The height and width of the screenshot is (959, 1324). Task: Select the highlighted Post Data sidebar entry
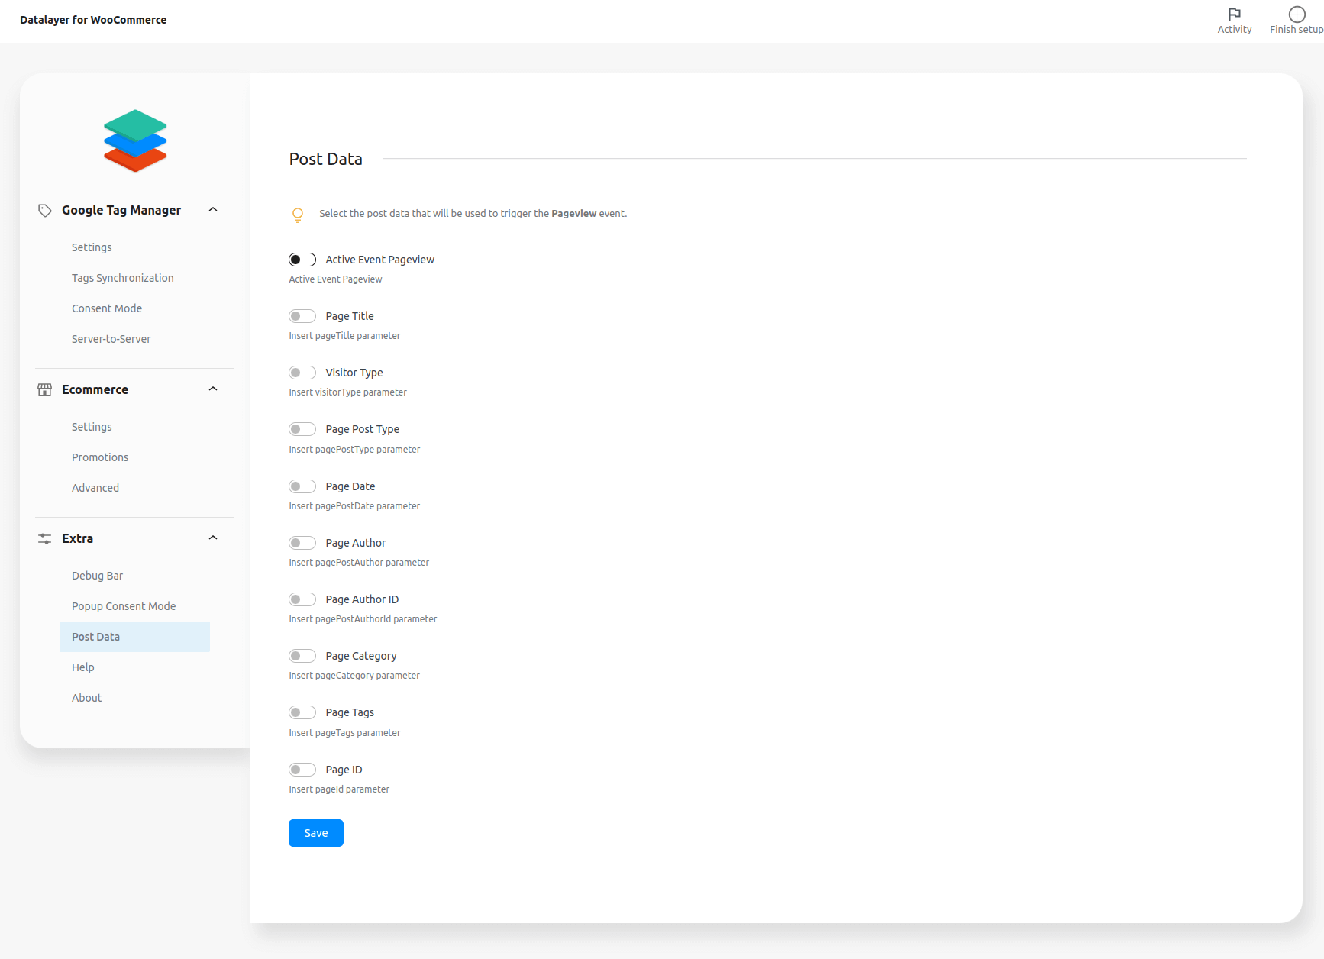coord(95,636)
